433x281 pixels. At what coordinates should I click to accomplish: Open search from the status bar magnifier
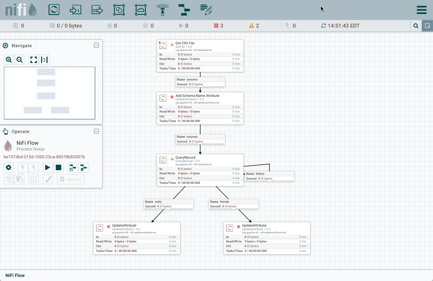click(x=416, y=26)
